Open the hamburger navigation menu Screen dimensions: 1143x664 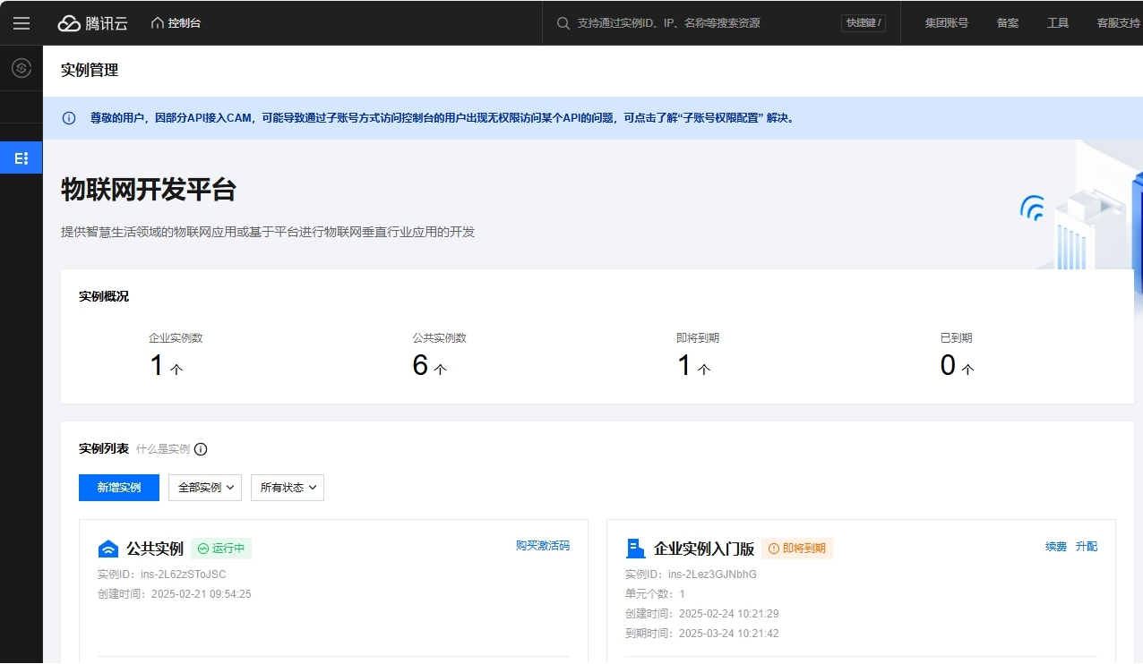[x=21, y=23]
